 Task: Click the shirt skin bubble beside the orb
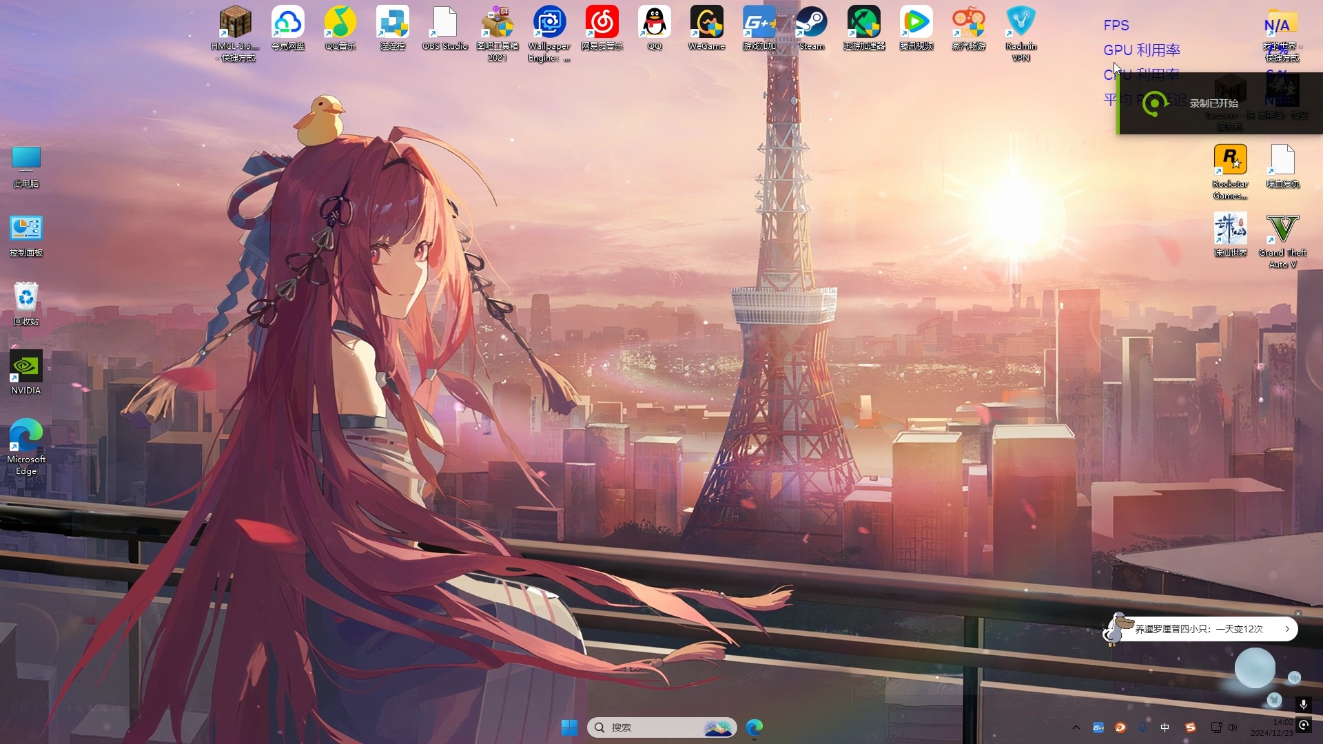[1274, 700]
